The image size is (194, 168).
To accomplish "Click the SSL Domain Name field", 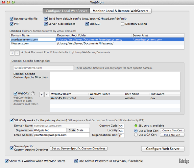I will (61, 126).
